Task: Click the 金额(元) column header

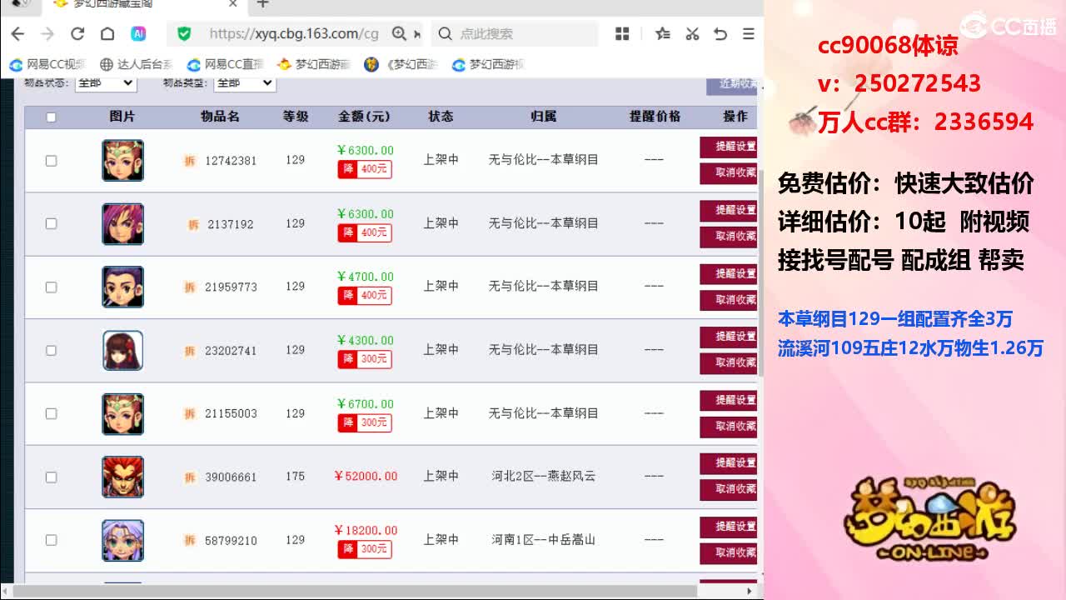Action: (364, 117)
